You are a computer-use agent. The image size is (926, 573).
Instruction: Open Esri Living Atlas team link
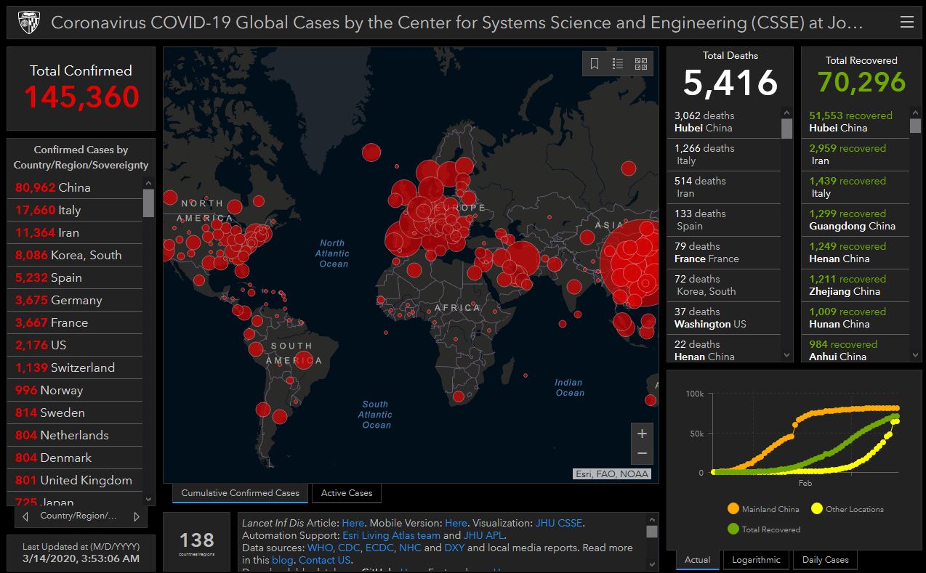tap(391, 535)
